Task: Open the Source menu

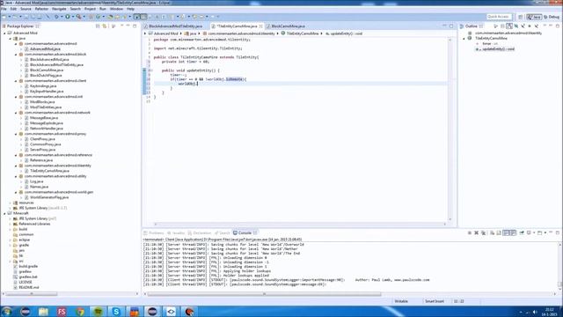Action: (x=26, y=9)
